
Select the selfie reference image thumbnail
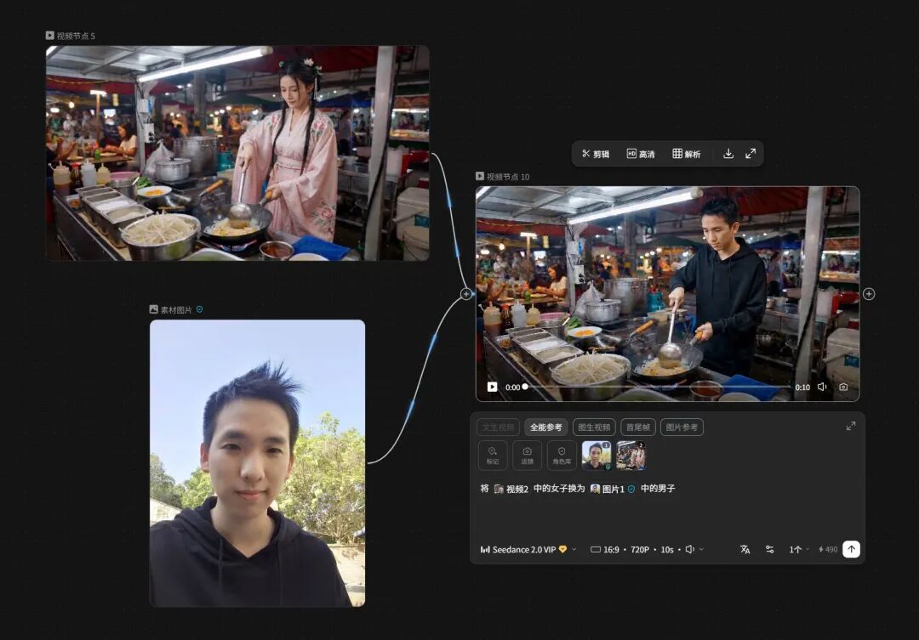[x=596, y=456]
